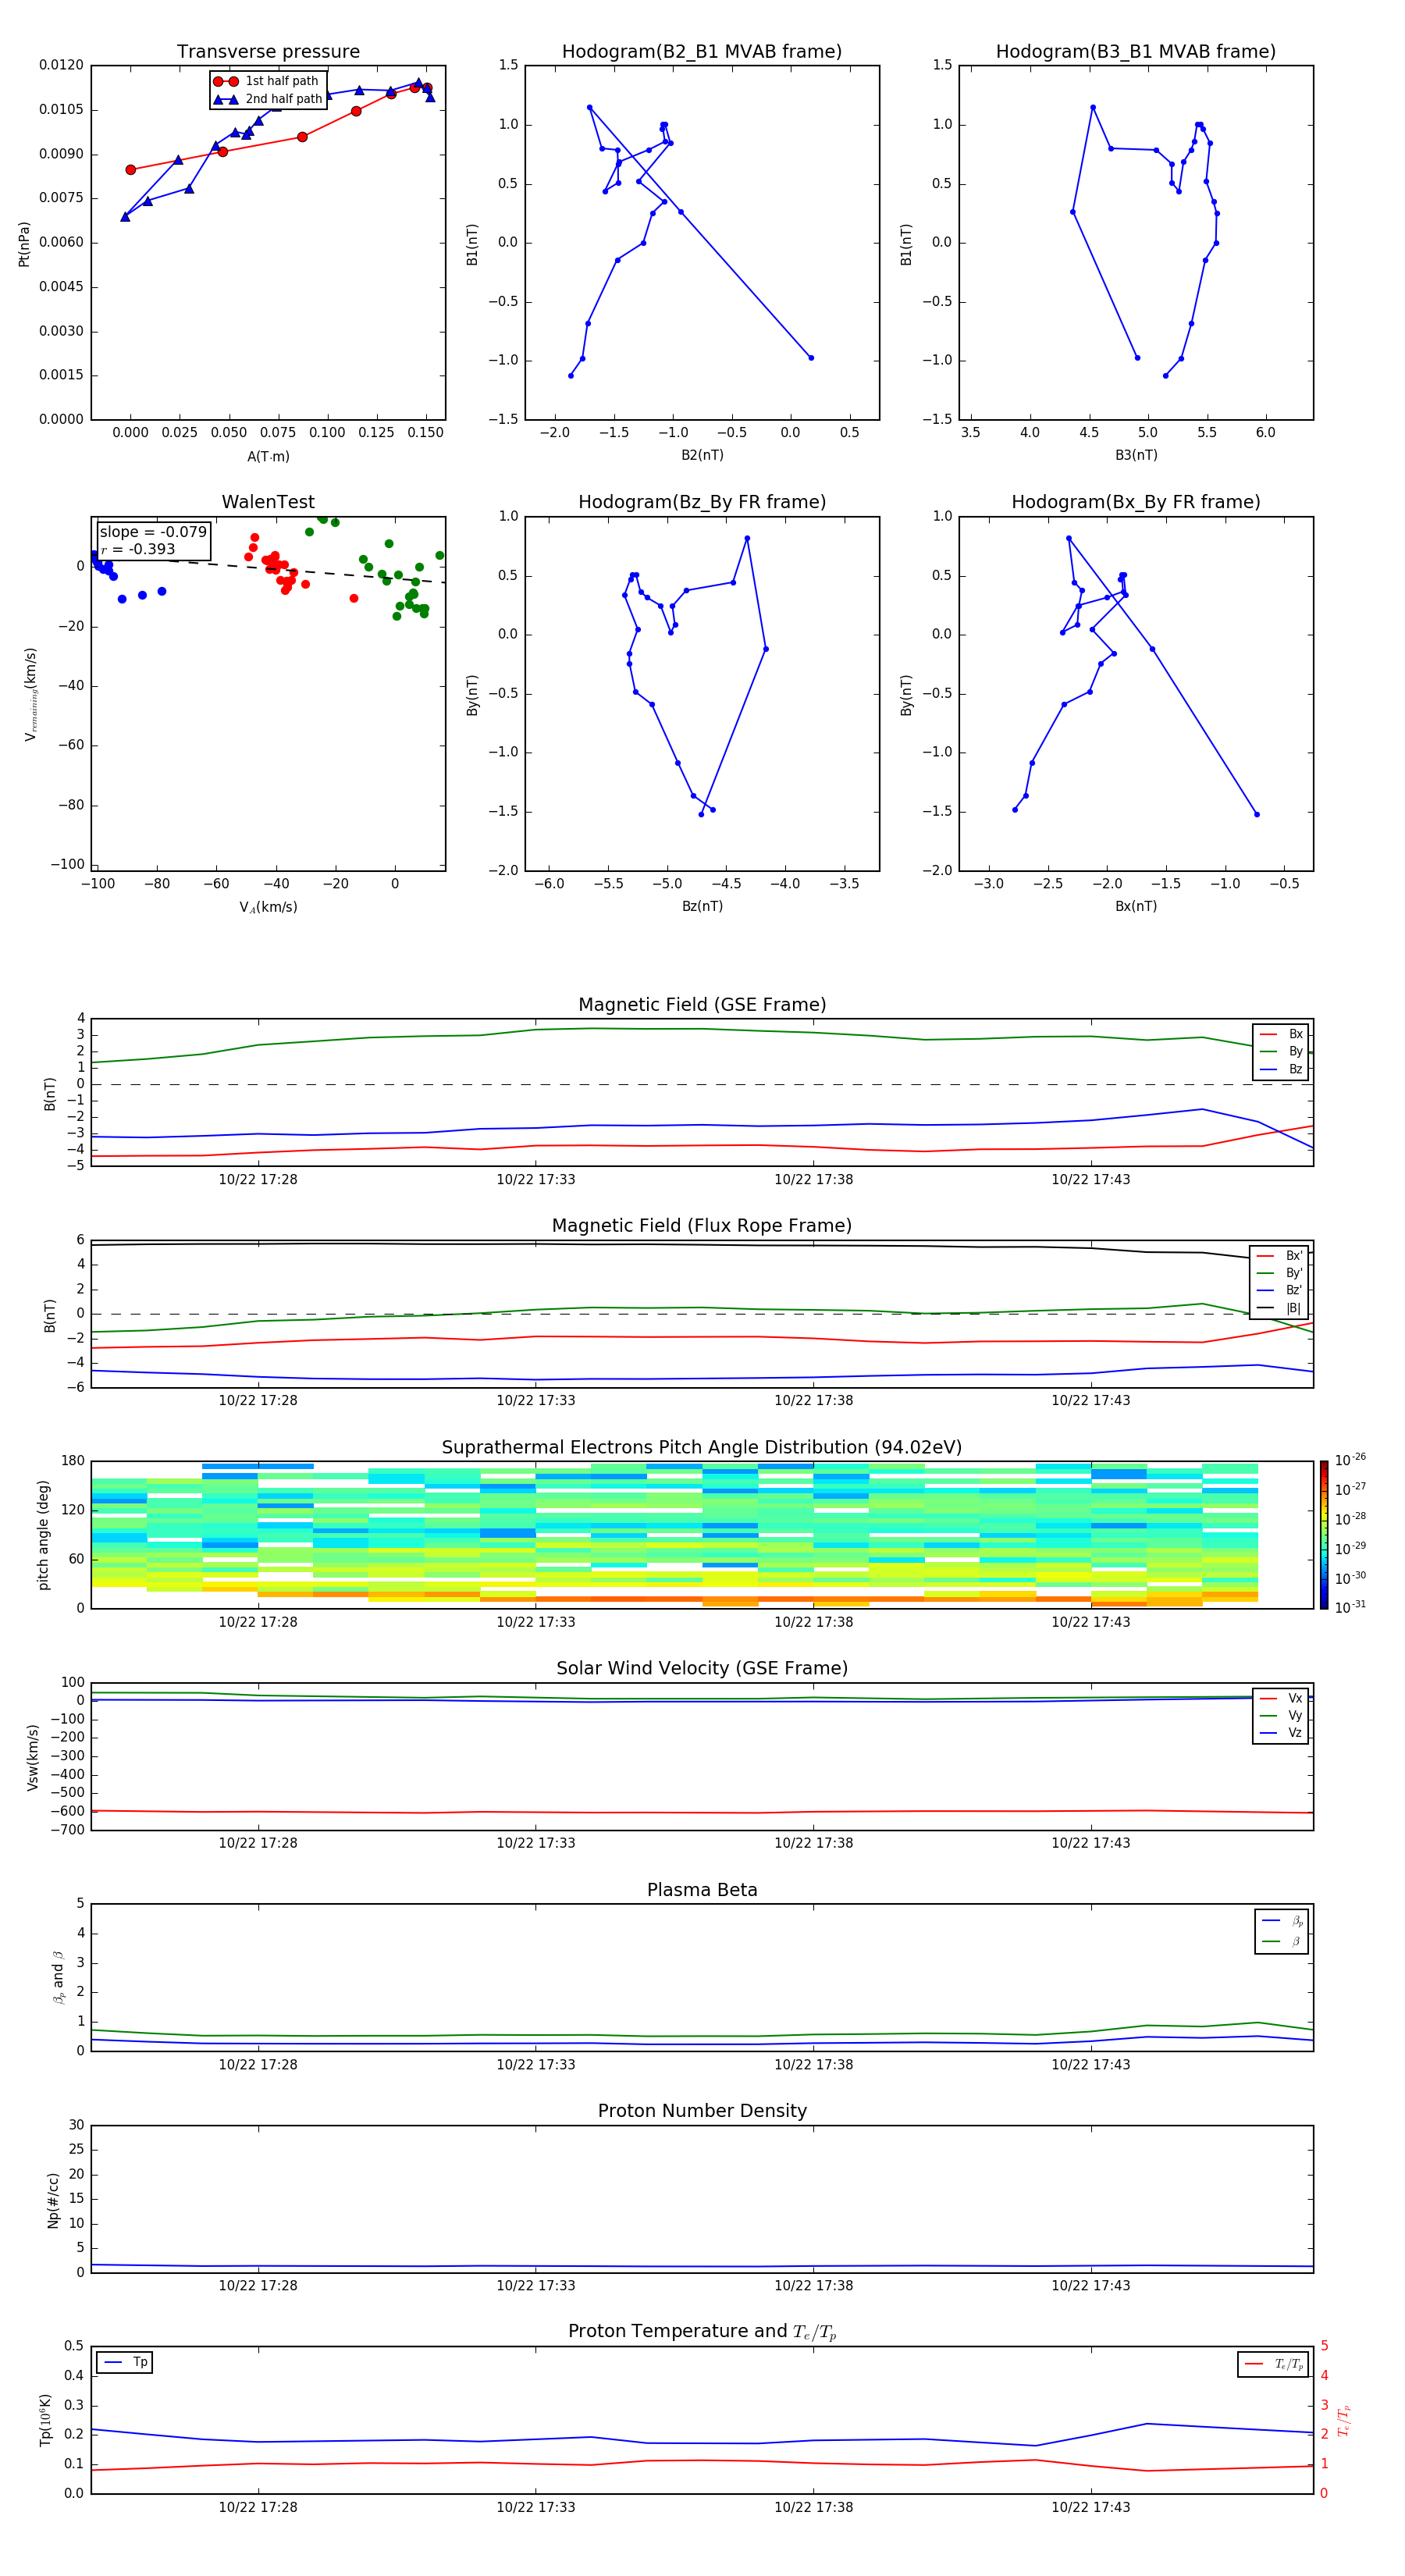Click "Bx'" legend entry in Flux Rope panel

click(x=1280, y=1256)
